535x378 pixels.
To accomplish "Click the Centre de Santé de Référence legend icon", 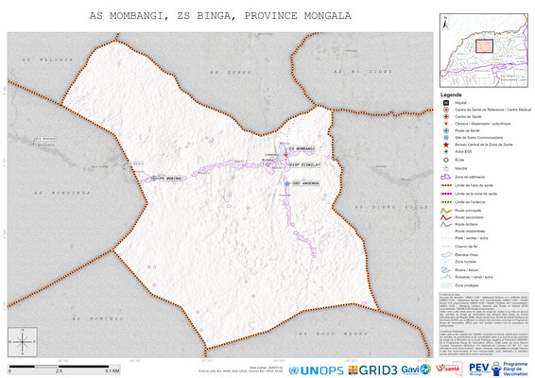I will click(445, 110).
